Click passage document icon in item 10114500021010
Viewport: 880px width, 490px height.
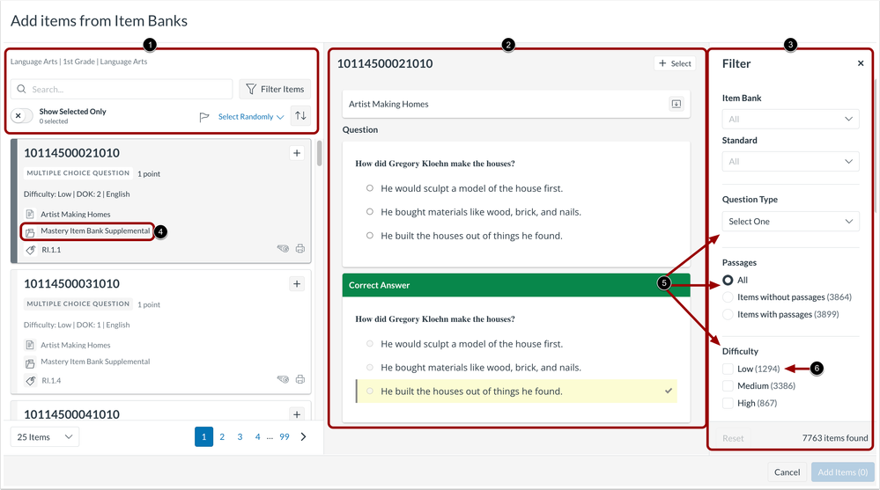pyautogui.click(x=30, y=214)
